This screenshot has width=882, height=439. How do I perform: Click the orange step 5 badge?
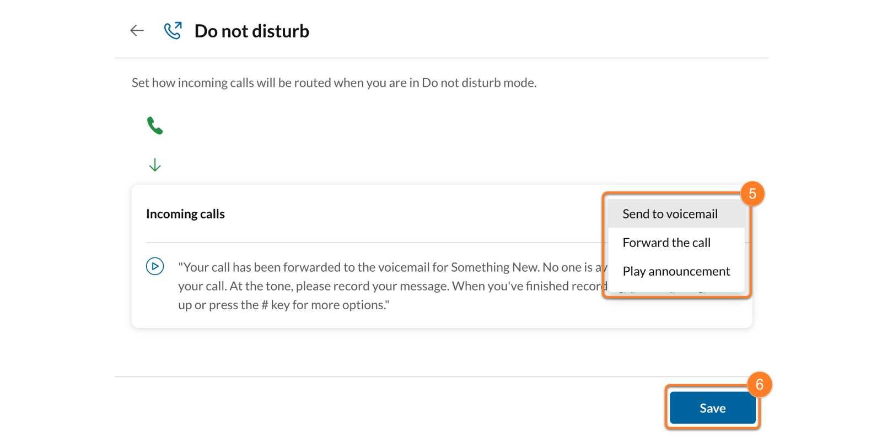[x=752, y=194]
